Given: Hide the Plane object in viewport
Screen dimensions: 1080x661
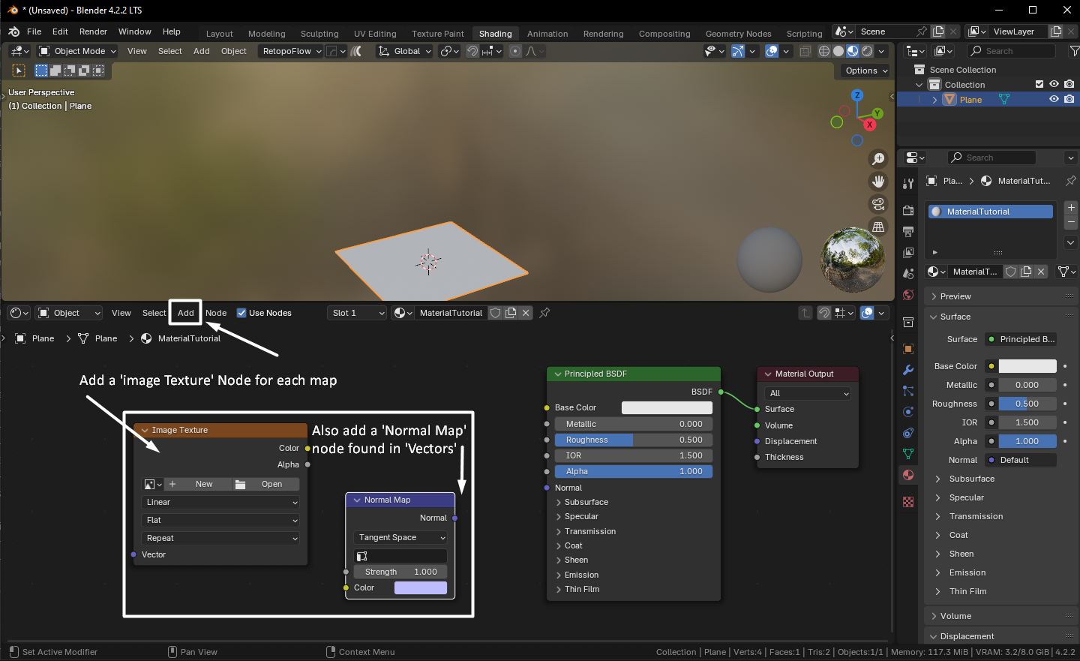Looking at the screenshot, I should (1054, 99).
